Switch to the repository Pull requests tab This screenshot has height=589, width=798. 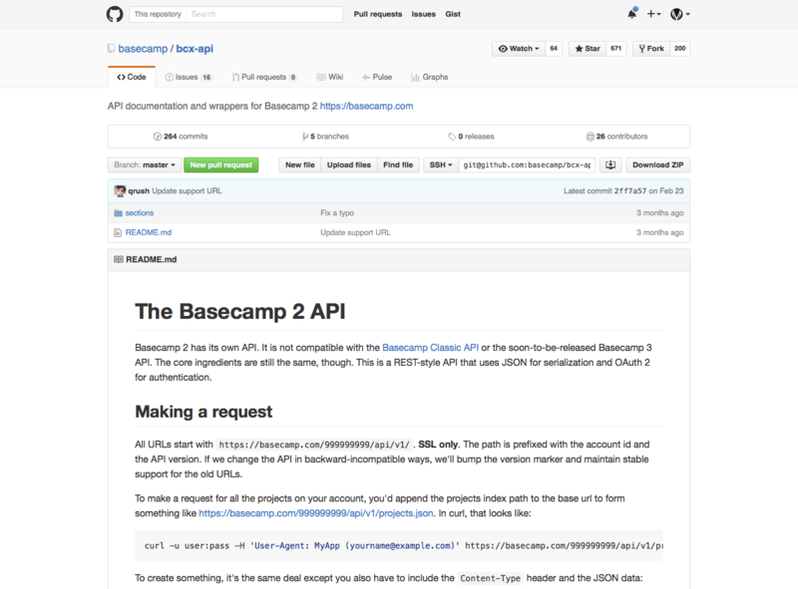(264, 77)
